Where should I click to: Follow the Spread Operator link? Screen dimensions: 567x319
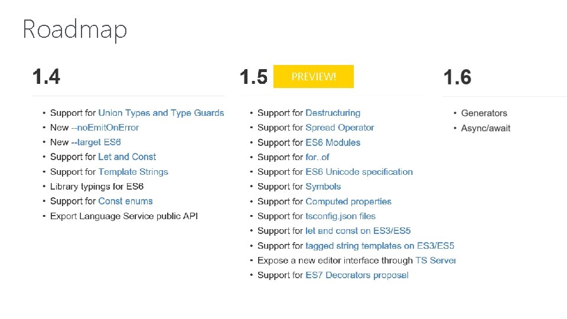click(340, 128)
